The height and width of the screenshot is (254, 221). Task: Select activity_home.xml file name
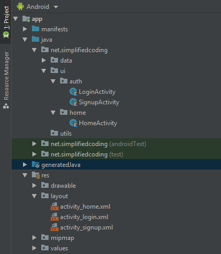(85, 207)
